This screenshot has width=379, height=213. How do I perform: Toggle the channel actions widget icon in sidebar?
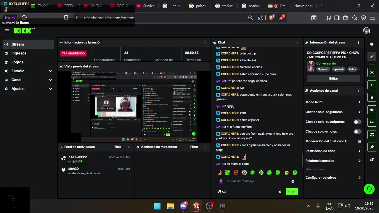pyautogui.click(x=372, y=135)
